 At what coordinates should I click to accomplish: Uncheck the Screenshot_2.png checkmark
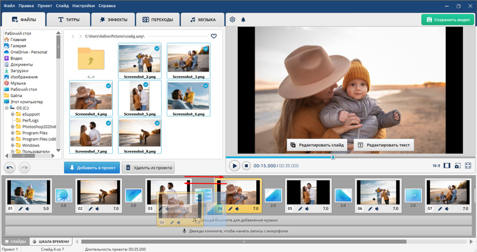pos(157,49)
